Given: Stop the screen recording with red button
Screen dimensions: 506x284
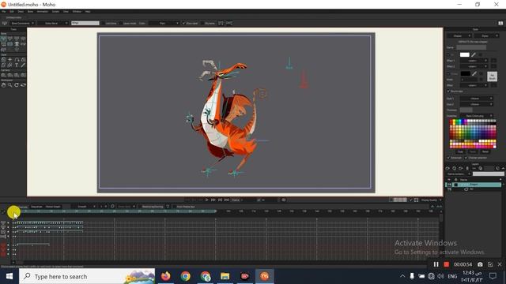Looking at the screenshot, I should [446, 264].
